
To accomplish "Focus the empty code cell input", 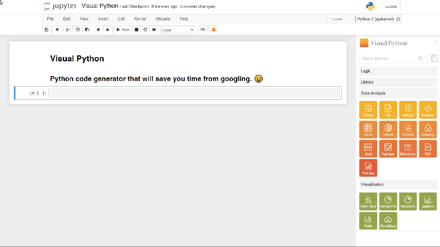I will 194,93.
